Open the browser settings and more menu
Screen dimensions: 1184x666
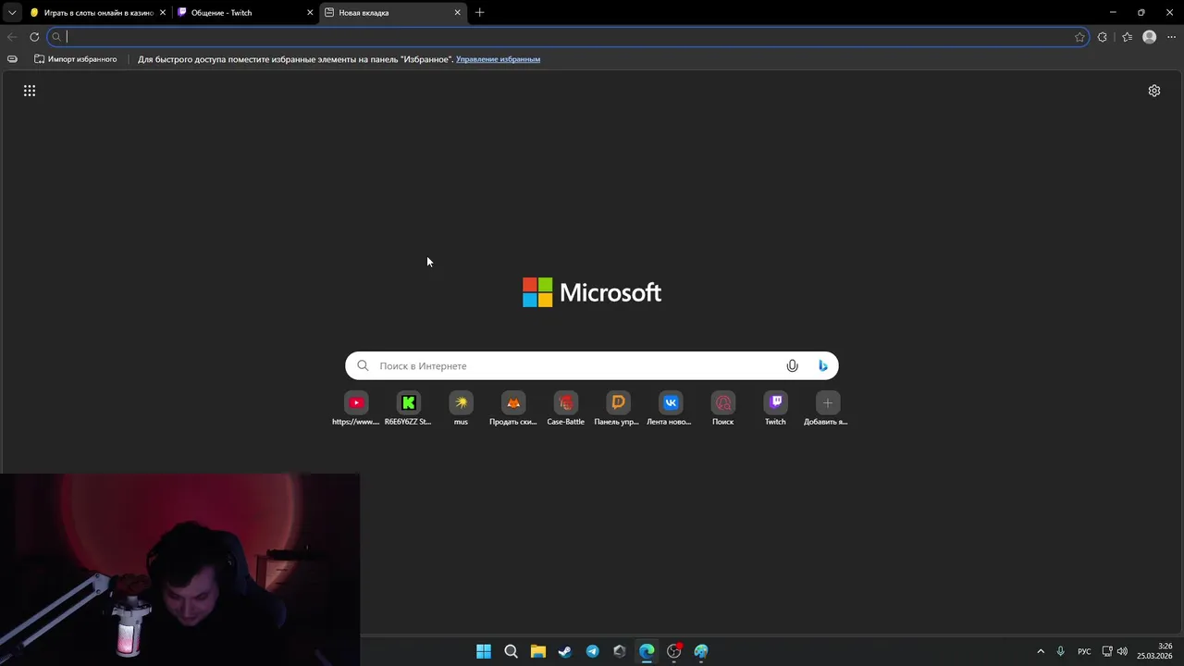(x=1171, y=37)
